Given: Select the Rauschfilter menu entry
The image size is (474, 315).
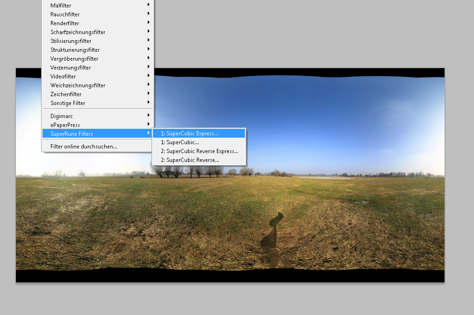Looking at the screenshot, I should coord(65,14).
